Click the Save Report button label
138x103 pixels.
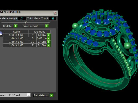click(30, 26)
